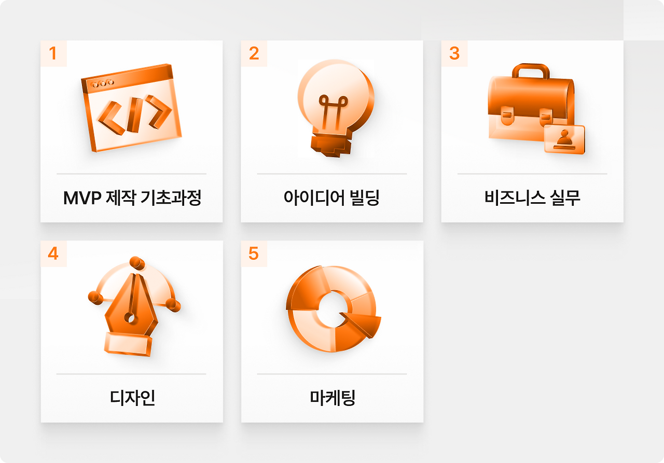Image resolution: width=664 pixels, height=463 pixels.
Task: Click the number 5 badge
Action: click(254, 254)
